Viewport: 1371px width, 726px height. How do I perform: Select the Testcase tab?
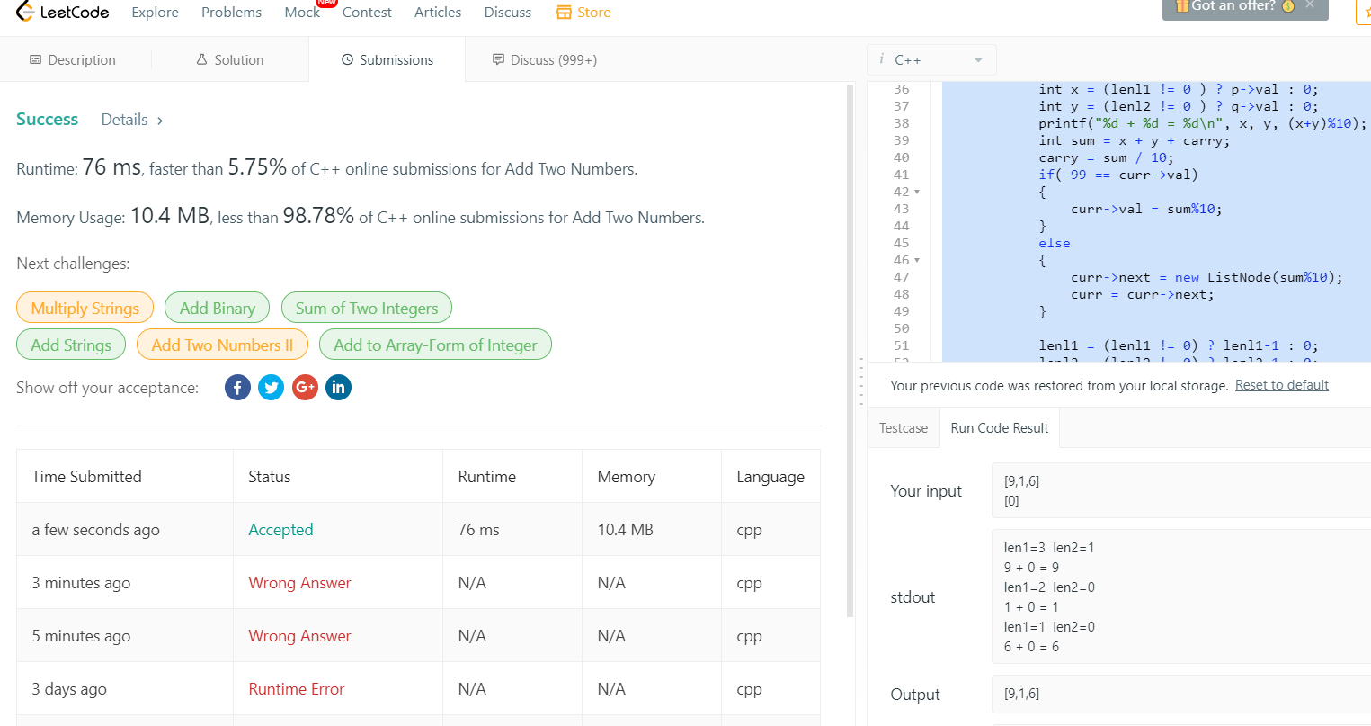(x=904, y=428)
